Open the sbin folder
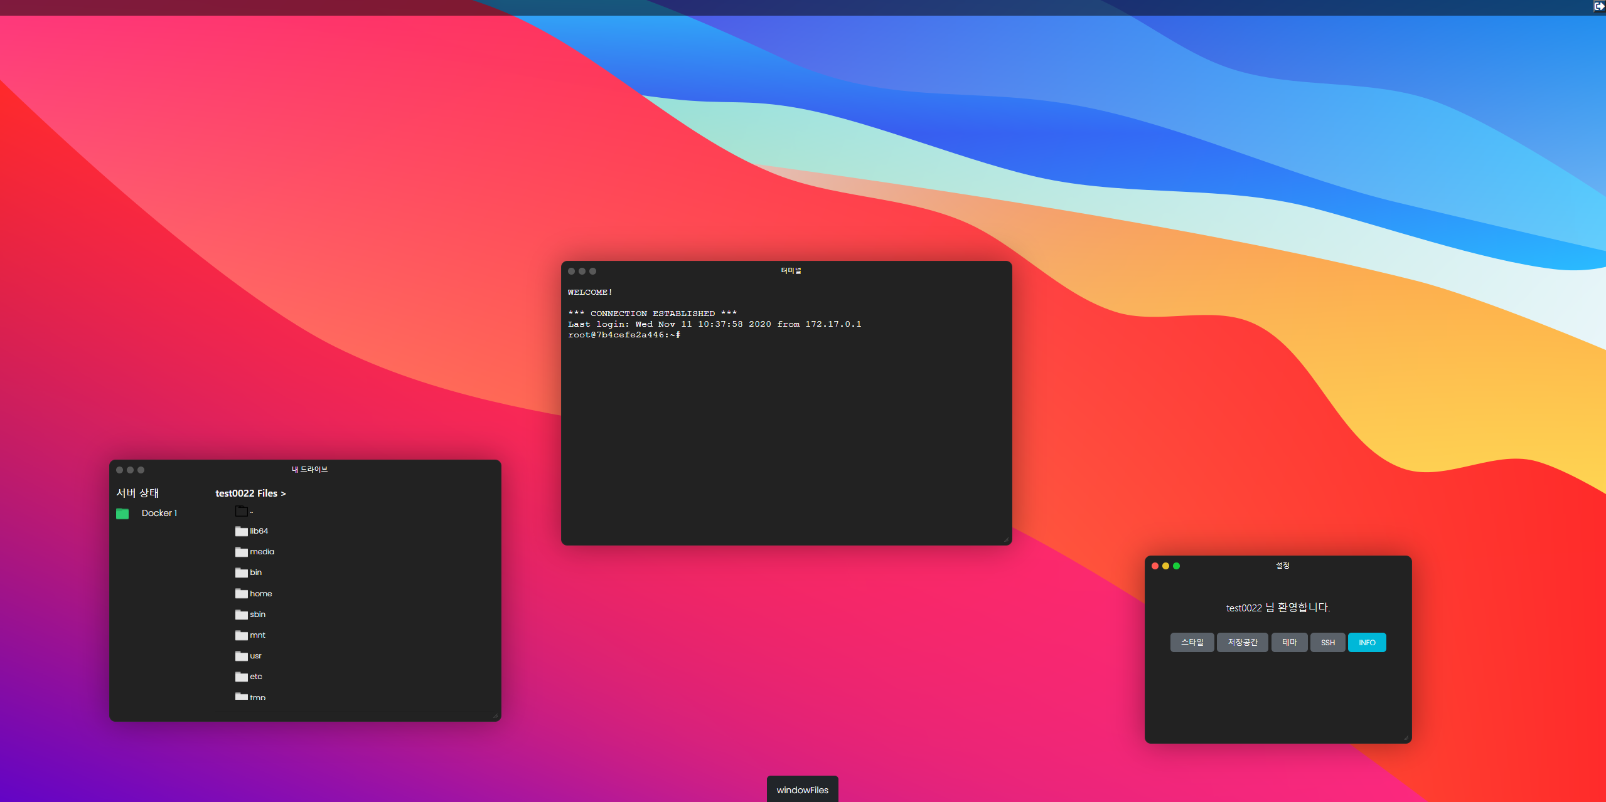This screenshot has height=802, width=1606. 250,615
